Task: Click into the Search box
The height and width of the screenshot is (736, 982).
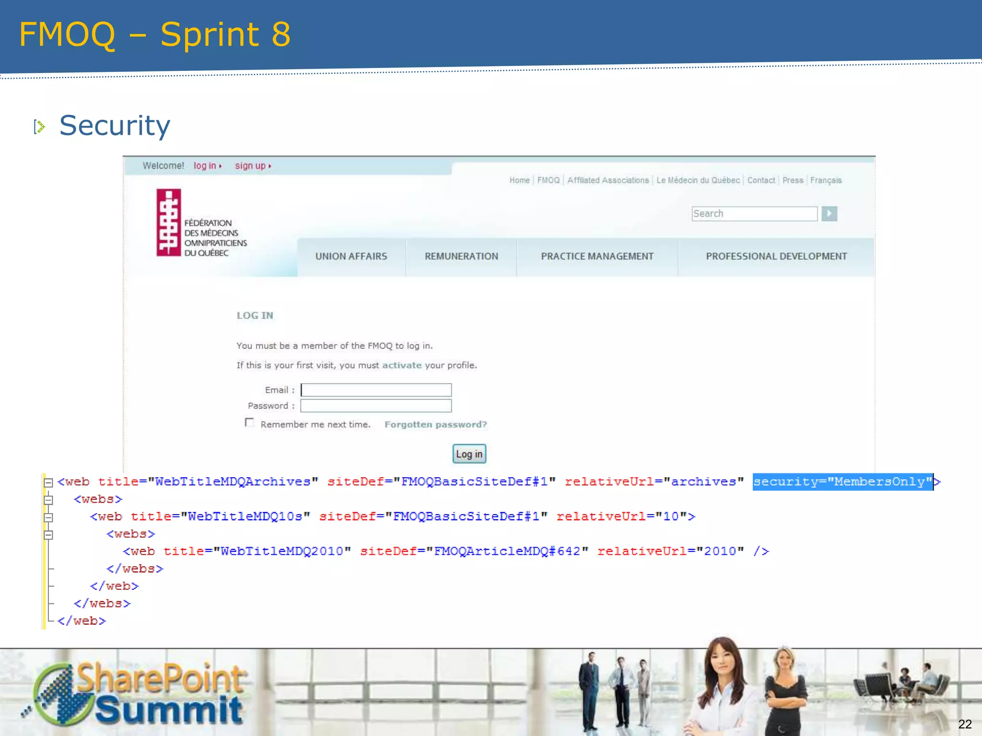Action: [754, 214]
